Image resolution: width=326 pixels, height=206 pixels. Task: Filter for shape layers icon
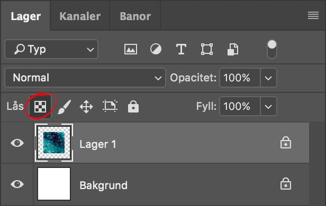(207, 49)
